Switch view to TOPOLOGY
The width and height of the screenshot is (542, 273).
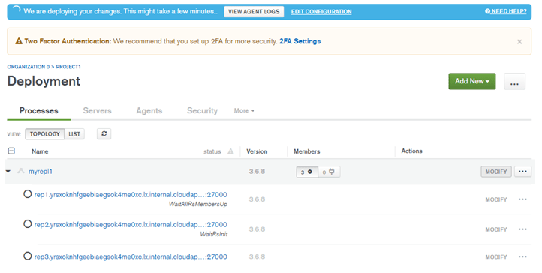(x=44, y=134)
